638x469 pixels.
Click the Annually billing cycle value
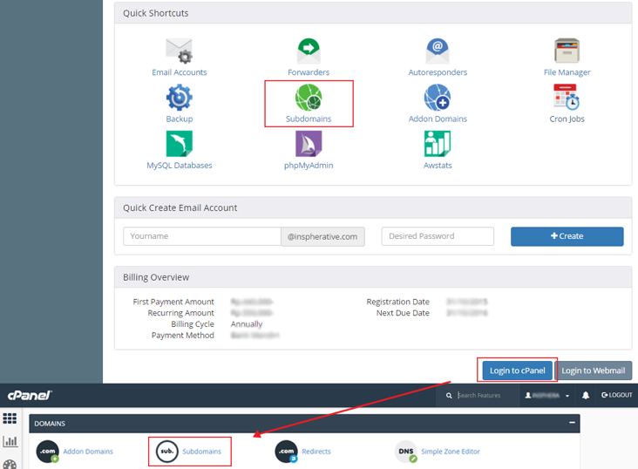(x=247, y=324)
